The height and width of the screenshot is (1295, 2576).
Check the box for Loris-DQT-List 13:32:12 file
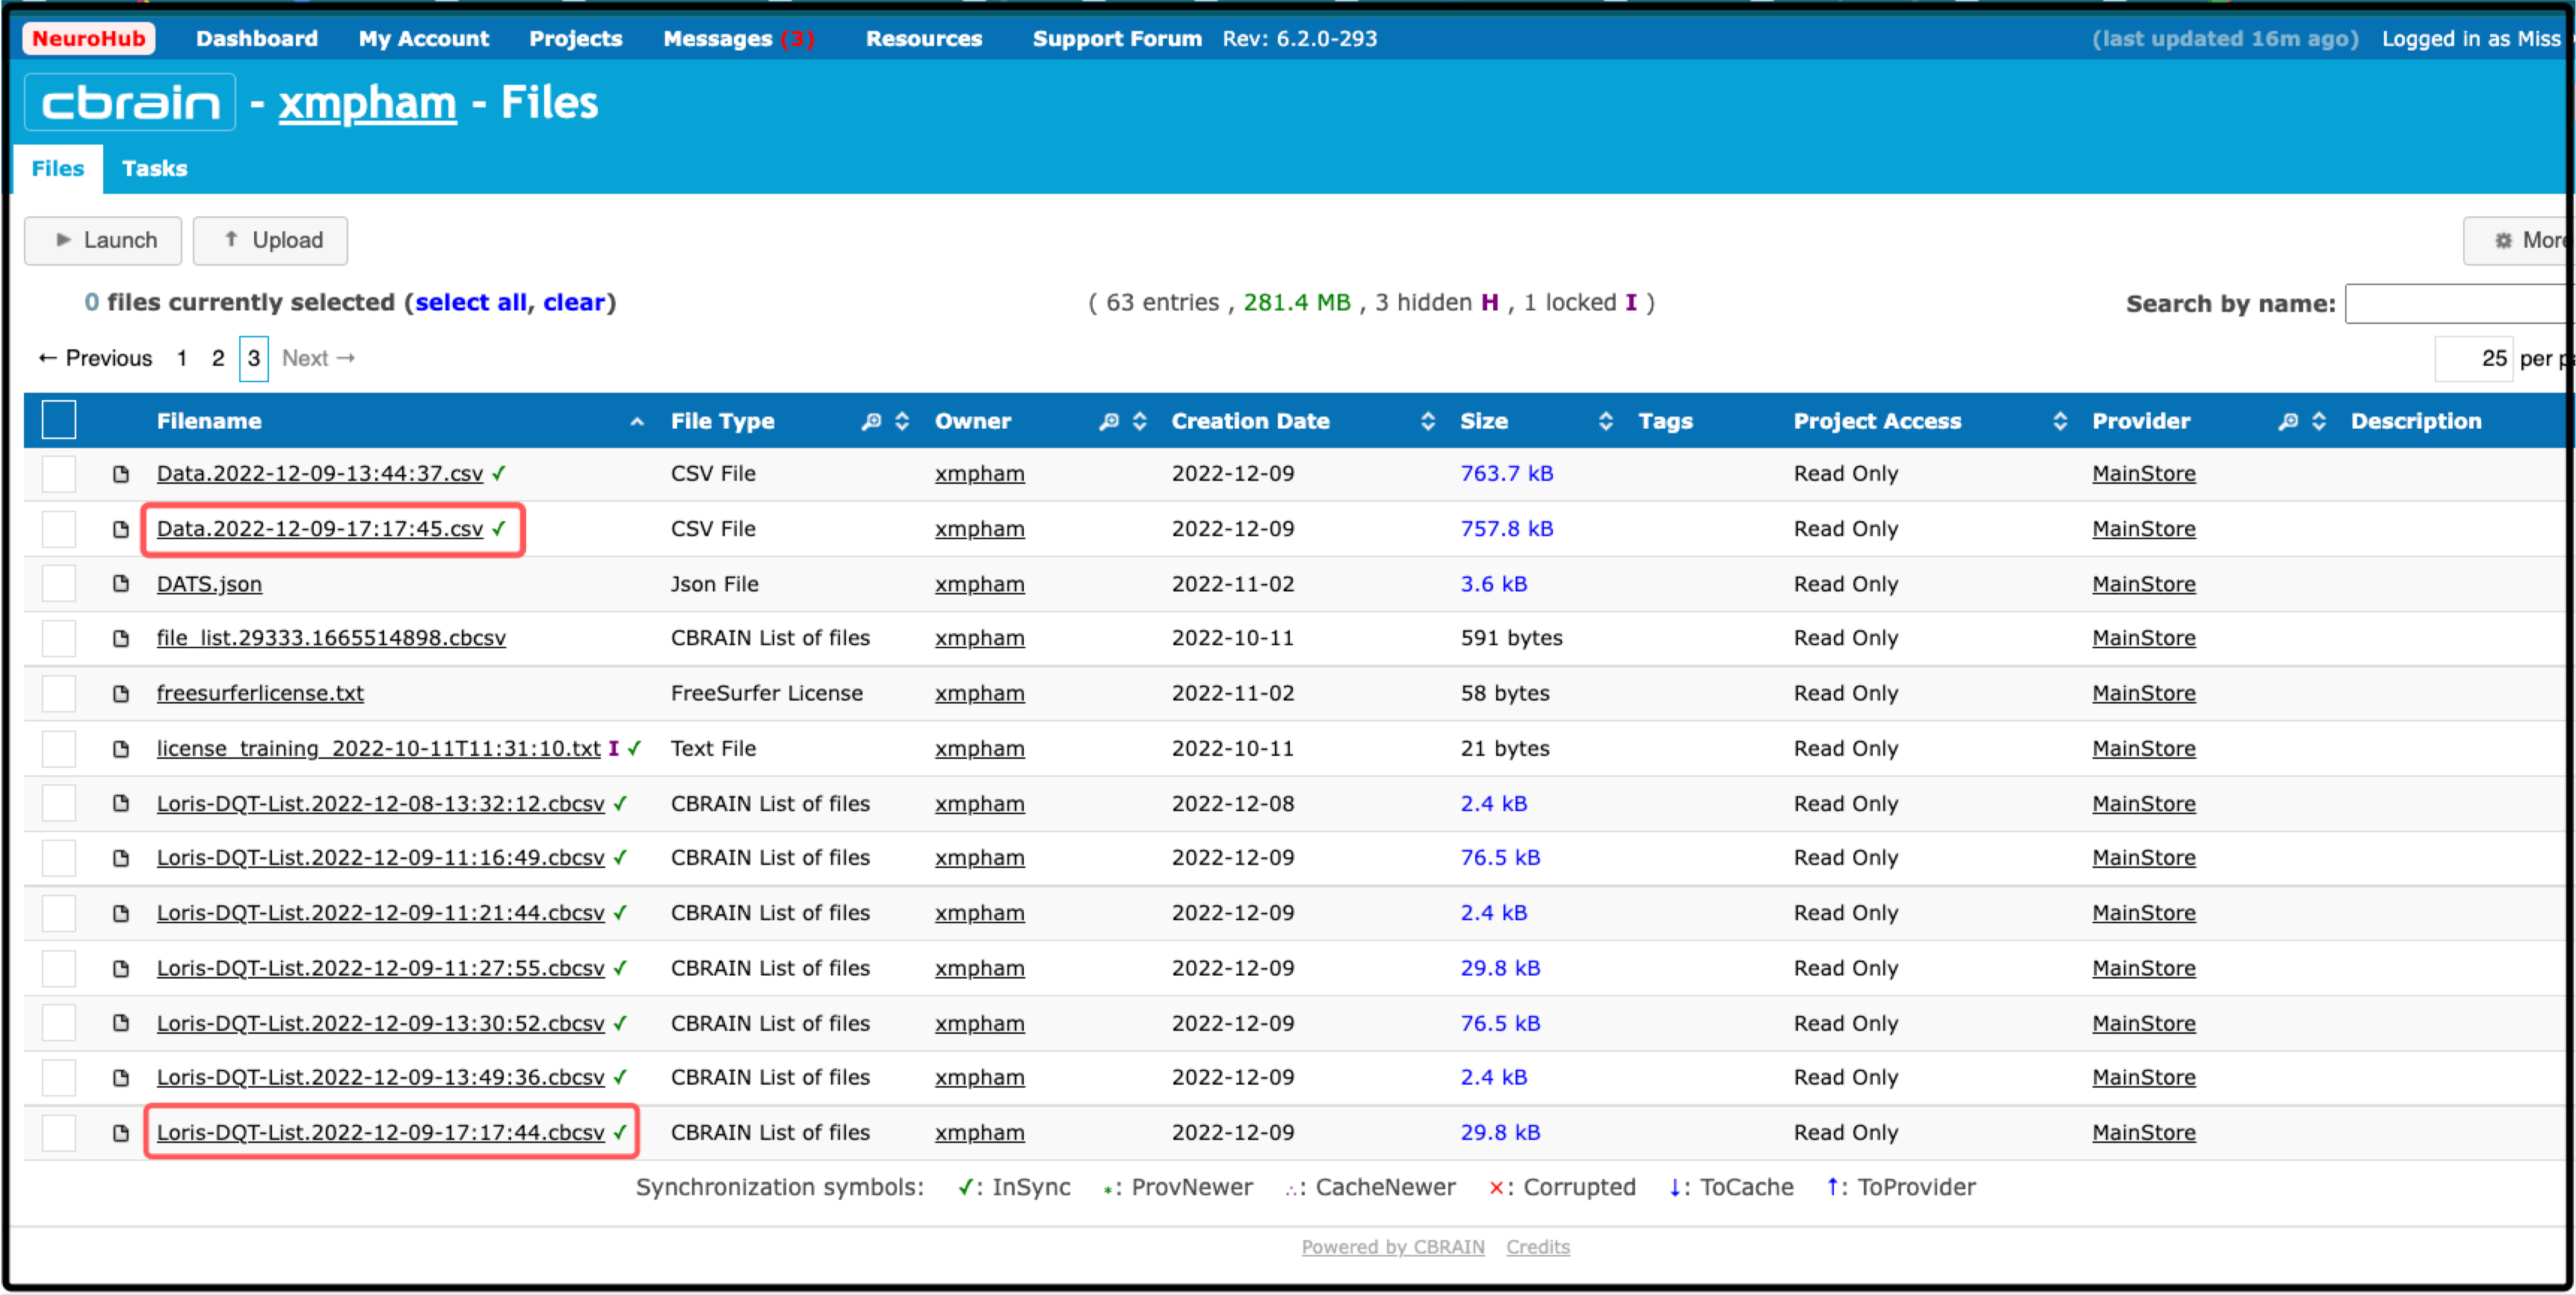(59, 804)
